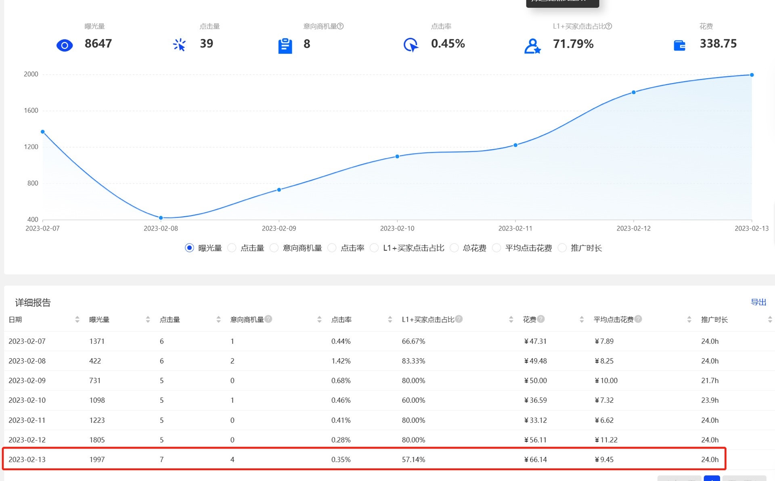This screenshot has height=481, width=775.
Task: Click the chart data point for 2023-02-09
Action: pyautogui.click(x=279, y=190)
